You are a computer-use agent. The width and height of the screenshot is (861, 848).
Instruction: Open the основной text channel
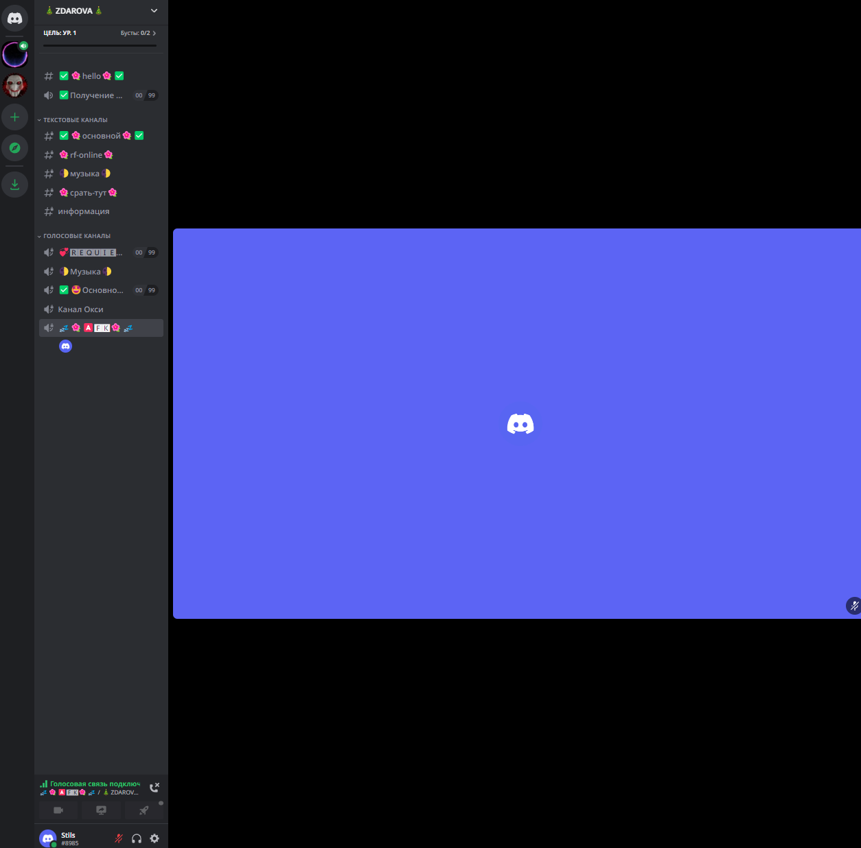pos(101,136)
